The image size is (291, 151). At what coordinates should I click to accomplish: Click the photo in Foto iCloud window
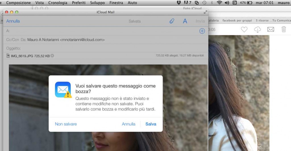239,93
